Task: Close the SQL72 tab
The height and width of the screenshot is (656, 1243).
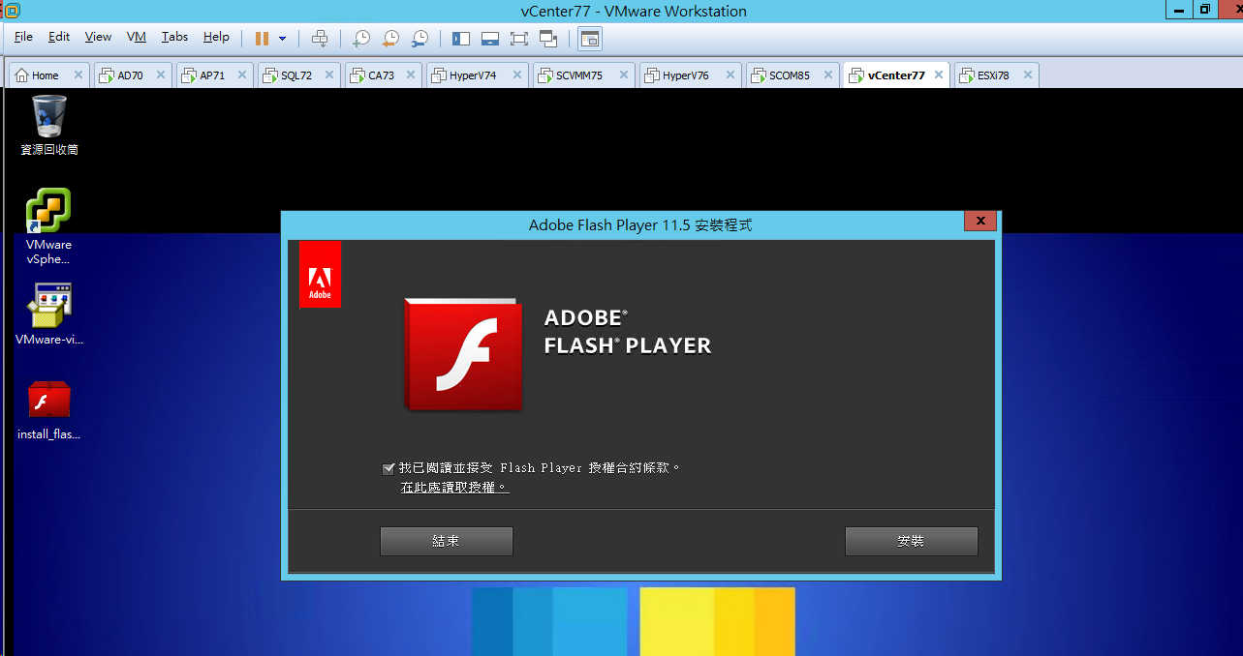Action: (328, 75)
